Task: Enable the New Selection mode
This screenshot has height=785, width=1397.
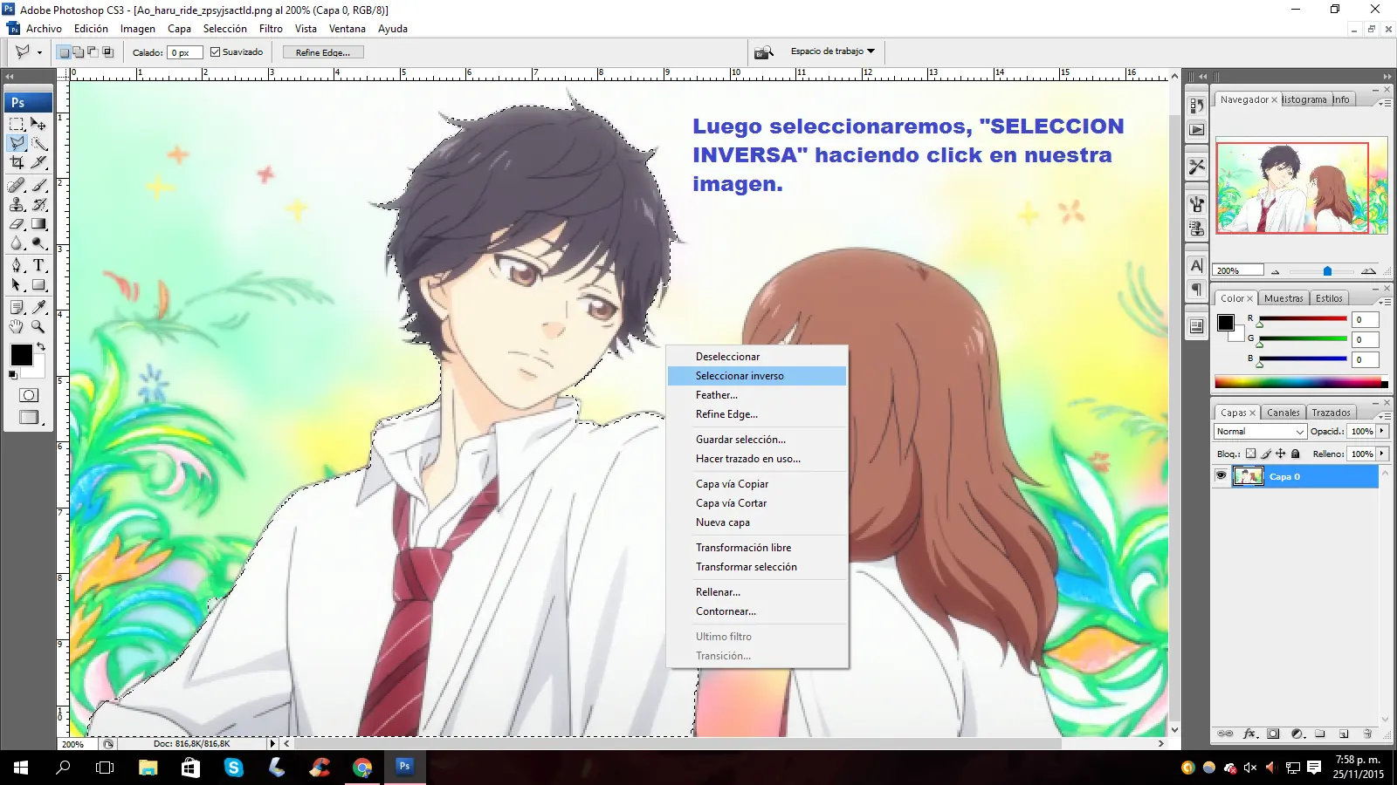Action: pos(64,52)
